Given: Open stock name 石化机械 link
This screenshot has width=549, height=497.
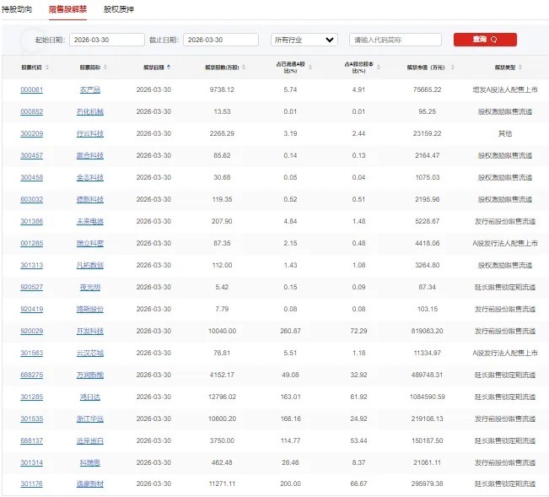Looking at the screenshot, I should pyautogui.click(x=91, y=111).
